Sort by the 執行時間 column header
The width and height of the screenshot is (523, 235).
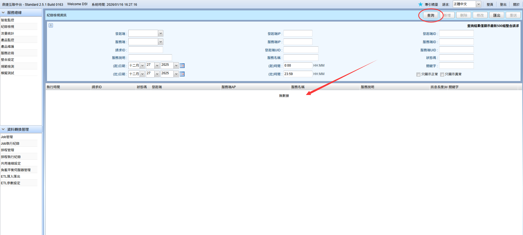point(54,87)
